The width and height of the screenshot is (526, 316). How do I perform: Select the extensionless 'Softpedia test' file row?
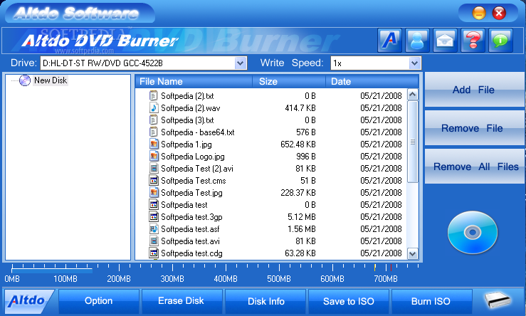click(x=184, y=205)
